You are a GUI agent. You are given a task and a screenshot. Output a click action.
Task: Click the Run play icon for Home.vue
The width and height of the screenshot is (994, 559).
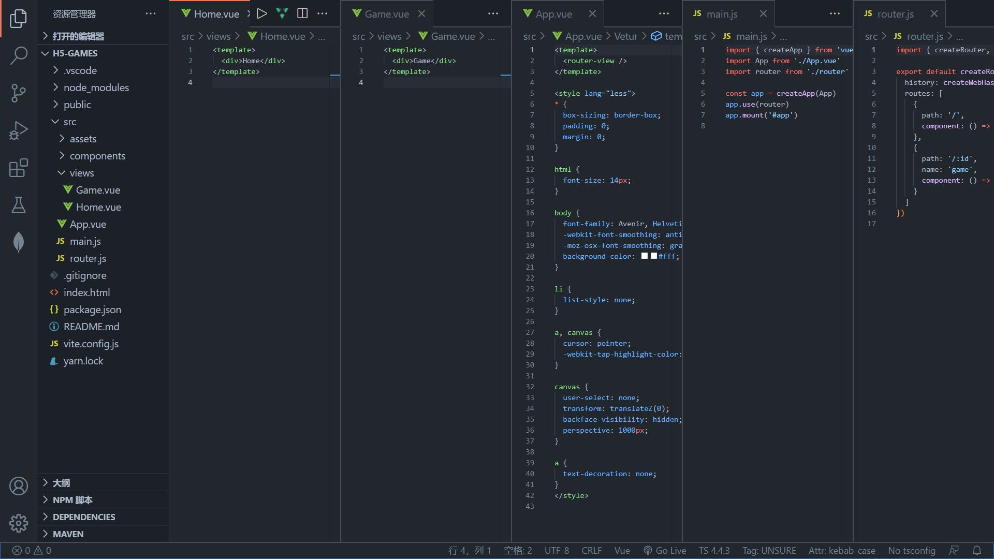tap(262, 13)
